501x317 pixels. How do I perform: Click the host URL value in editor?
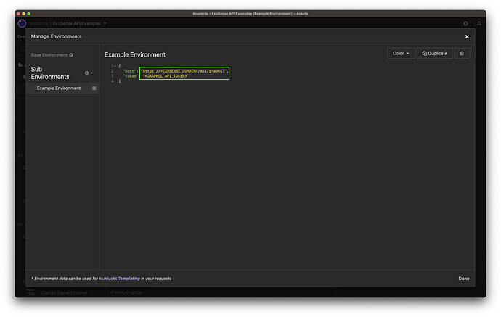tap(184, 71)
